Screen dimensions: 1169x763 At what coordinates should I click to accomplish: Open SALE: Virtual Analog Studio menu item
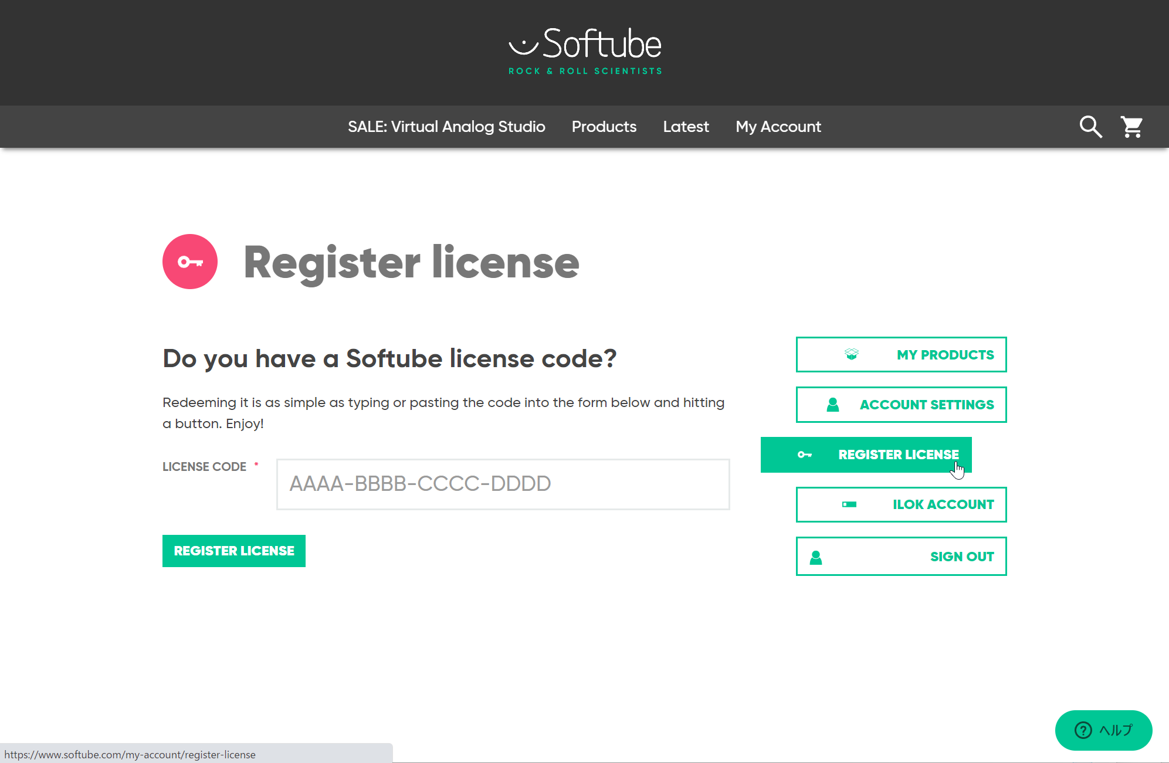446,127
